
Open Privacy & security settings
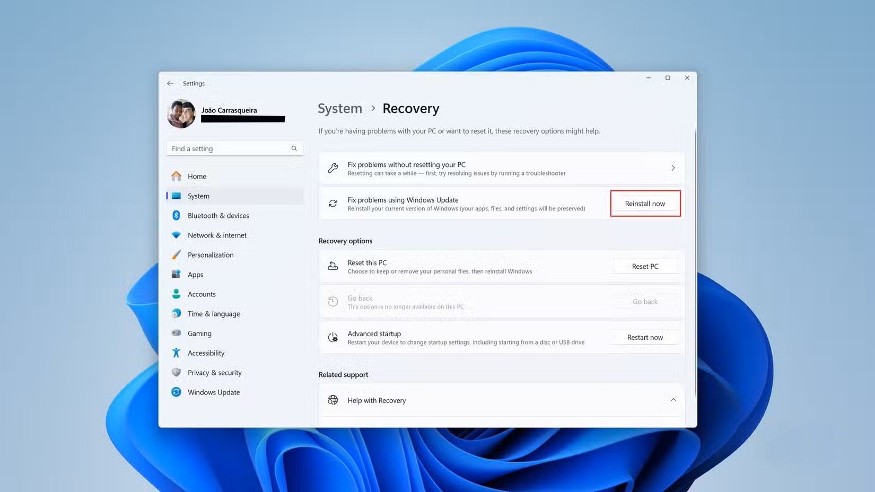pyautogui.click(x=214, y=372)
